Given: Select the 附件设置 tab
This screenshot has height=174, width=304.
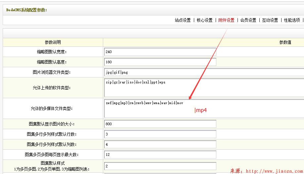Looking at the screenshot, I should point(226,20).
